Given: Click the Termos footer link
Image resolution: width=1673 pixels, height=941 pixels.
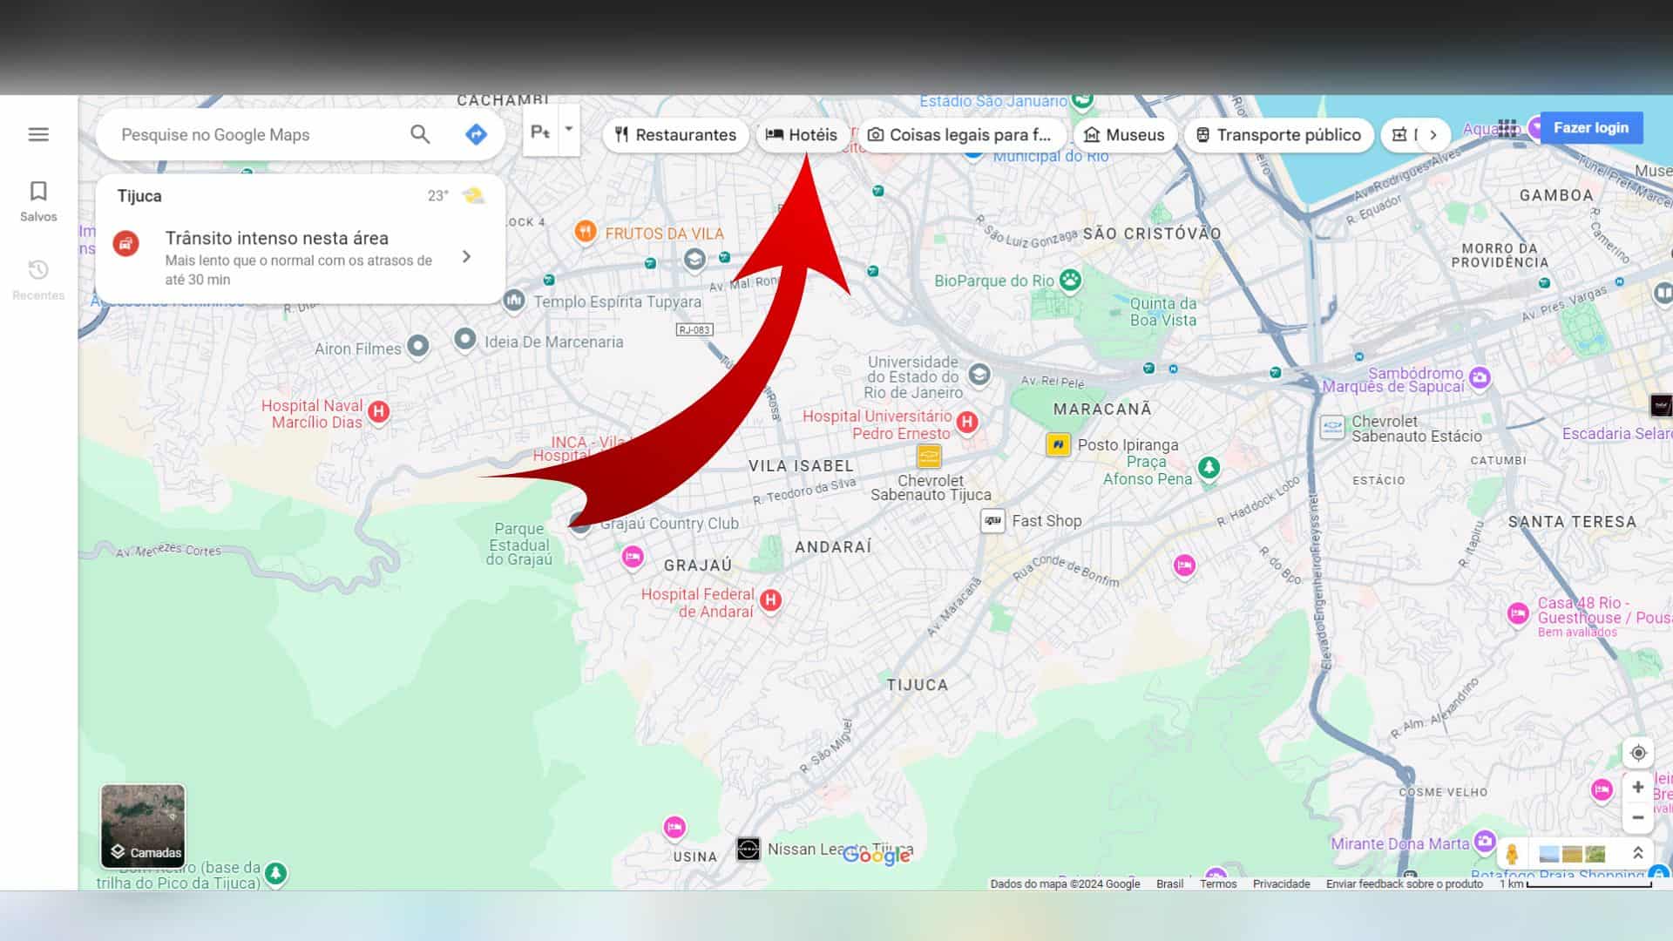Looking at the screenshot, I should pos(1218,883).
